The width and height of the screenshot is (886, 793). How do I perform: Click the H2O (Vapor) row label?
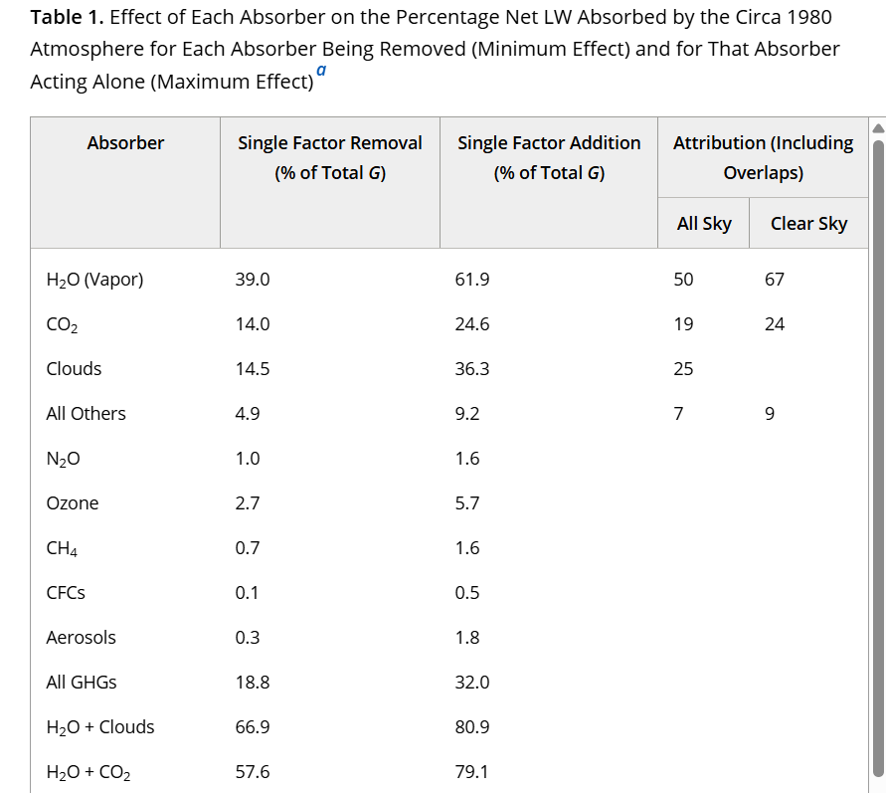tap(94, 280)
